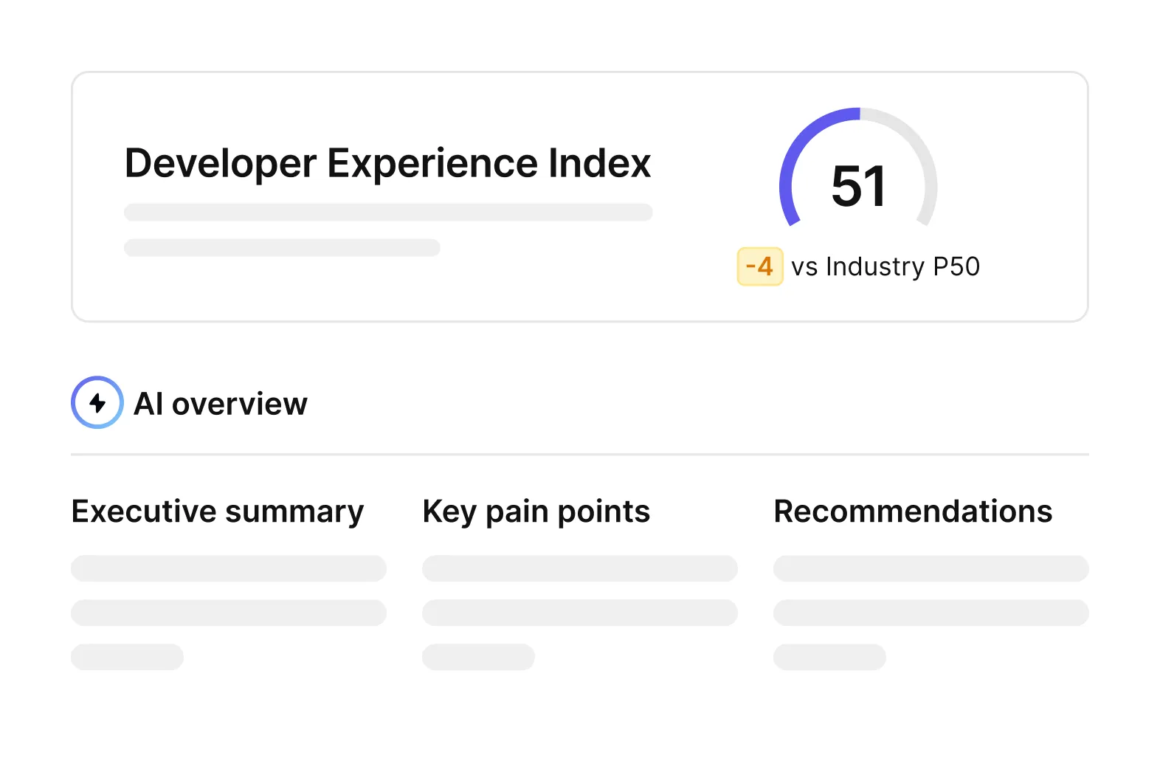Click short placeholder line under Executive summary
Image resolution: width=1160 pixels, height=775 pixels.
pyautogui.click(x=127, y=657)
